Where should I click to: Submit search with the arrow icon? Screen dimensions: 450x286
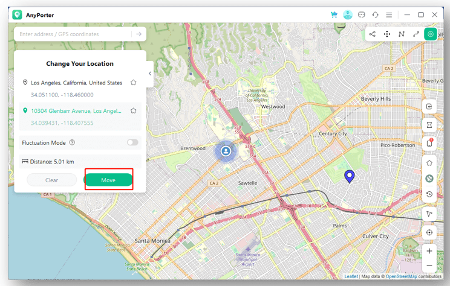pyautogui.click(x=139, y=34)
